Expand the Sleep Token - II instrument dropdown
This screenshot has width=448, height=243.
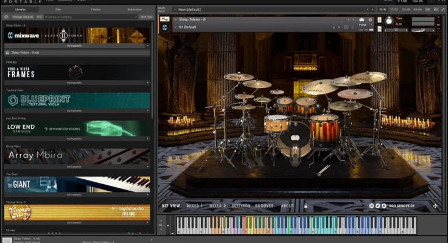tap(176, 19)
